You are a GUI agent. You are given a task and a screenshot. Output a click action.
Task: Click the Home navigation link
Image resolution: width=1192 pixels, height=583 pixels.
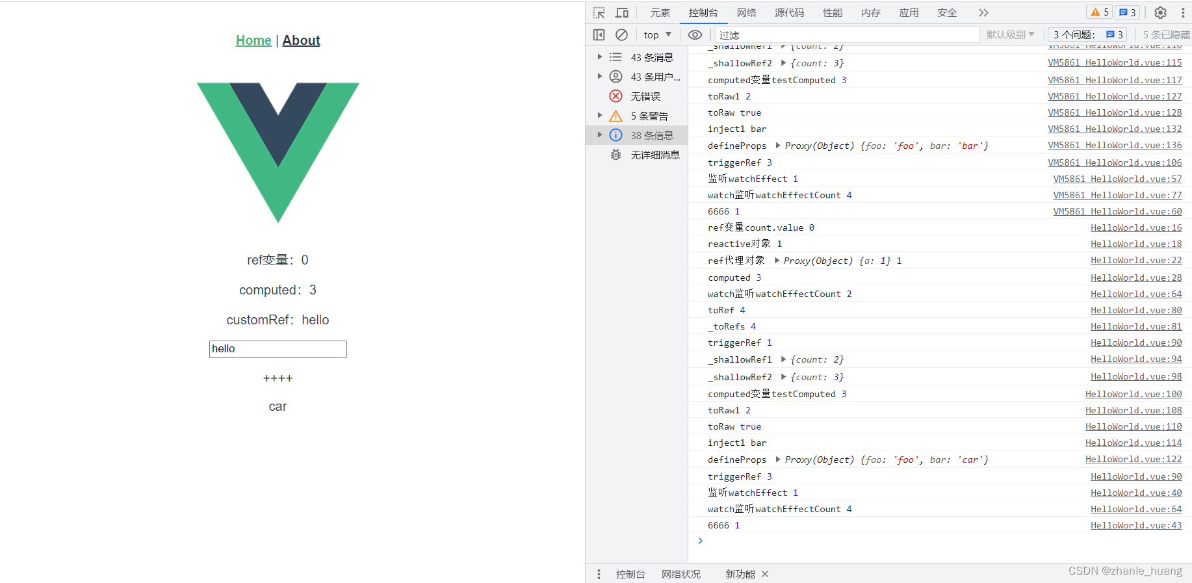point(253,40)
